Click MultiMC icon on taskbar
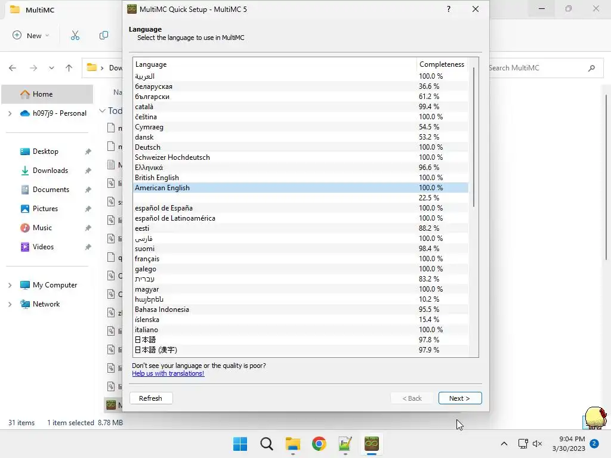 (x=372, y=444)
